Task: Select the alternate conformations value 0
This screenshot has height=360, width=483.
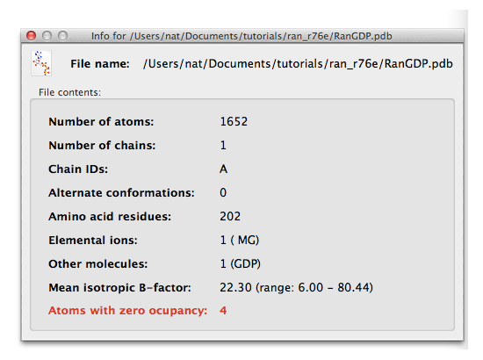Action: pos(223,193)
